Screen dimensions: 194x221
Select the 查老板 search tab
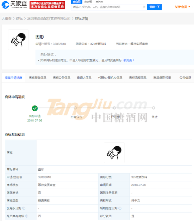pos(88,2)
